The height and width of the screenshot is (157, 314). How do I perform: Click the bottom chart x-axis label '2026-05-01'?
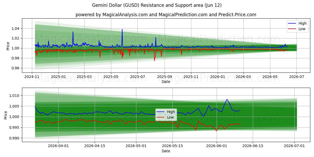click(x=136, y=146)
